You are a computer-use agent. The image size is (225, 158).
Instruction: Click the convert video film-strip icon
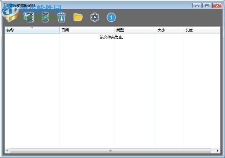click(45, 17)
